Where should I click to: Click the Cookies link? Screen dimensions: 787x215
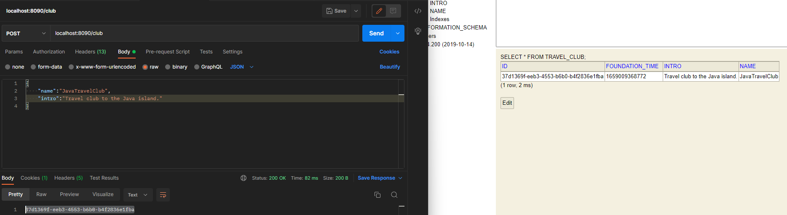coord(389,52)
